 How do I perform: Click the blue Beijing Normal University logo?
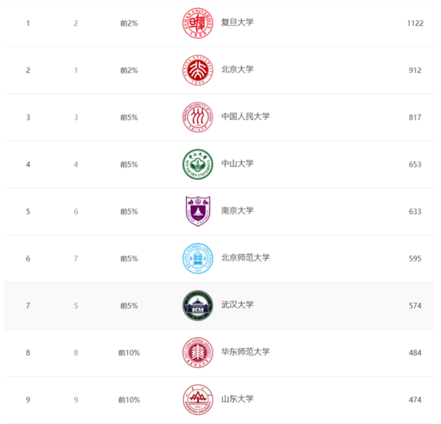pos(197,258)
